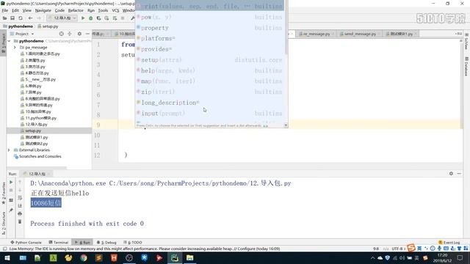This screenshot has height=264, width=470.
Task: Click the setup.py breadcrumb in navigation bar
Action: (48, 26)
